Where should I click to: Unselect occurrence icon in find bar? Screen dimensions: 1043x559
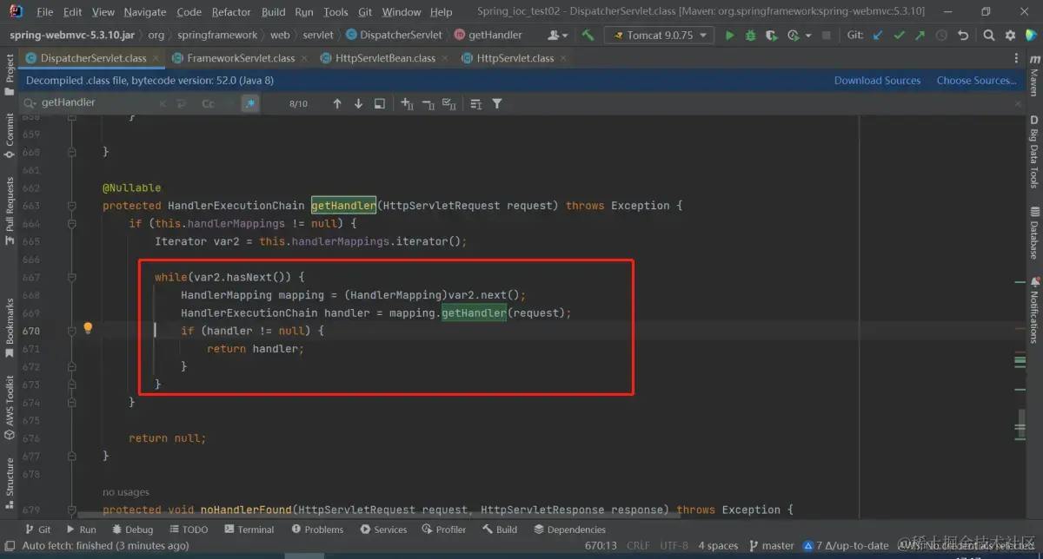click(x=428, y=103)
